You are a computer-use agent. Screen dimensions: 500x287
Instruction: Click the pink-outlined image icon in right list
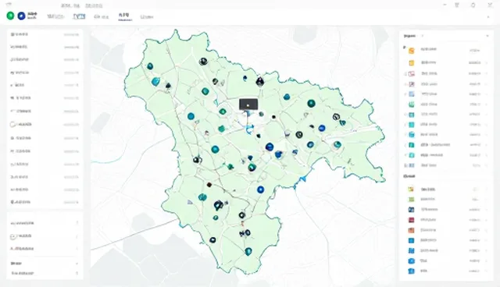pyautogui.click(x=412, y=74)
